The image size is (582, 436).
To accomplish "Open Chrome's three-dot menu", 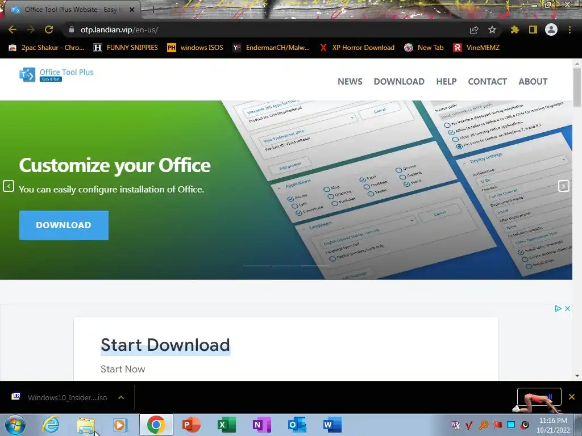I will (x=569, y=30).
